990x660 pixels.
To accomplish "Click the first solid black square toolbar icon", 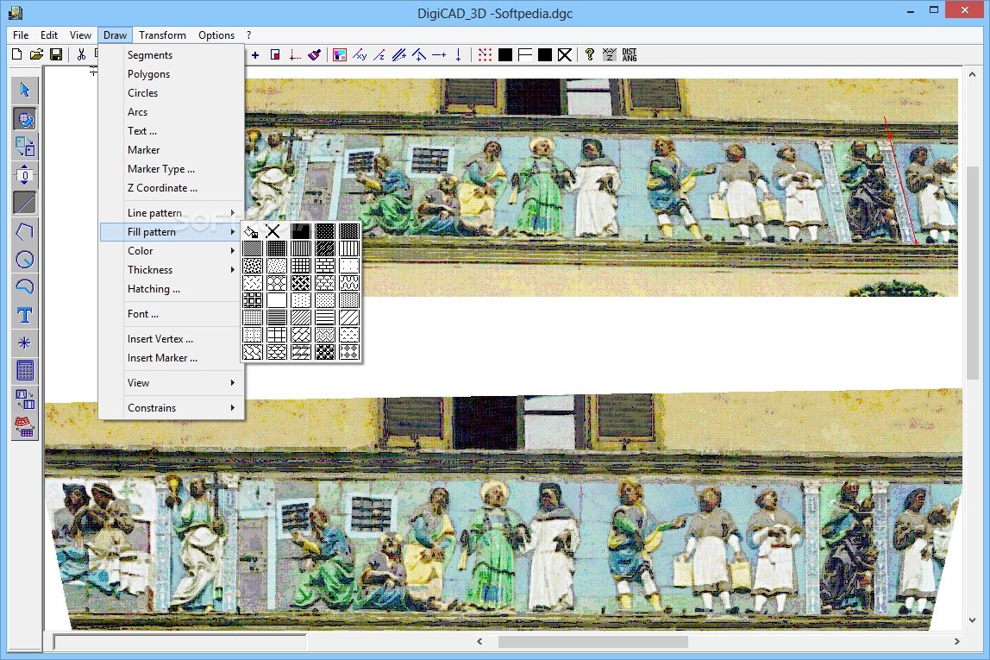I will point(505,55).
